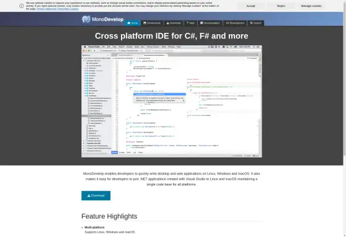Accept optional cookies
346x237 pixels.
pyautogui.click(x=251, y=6)
